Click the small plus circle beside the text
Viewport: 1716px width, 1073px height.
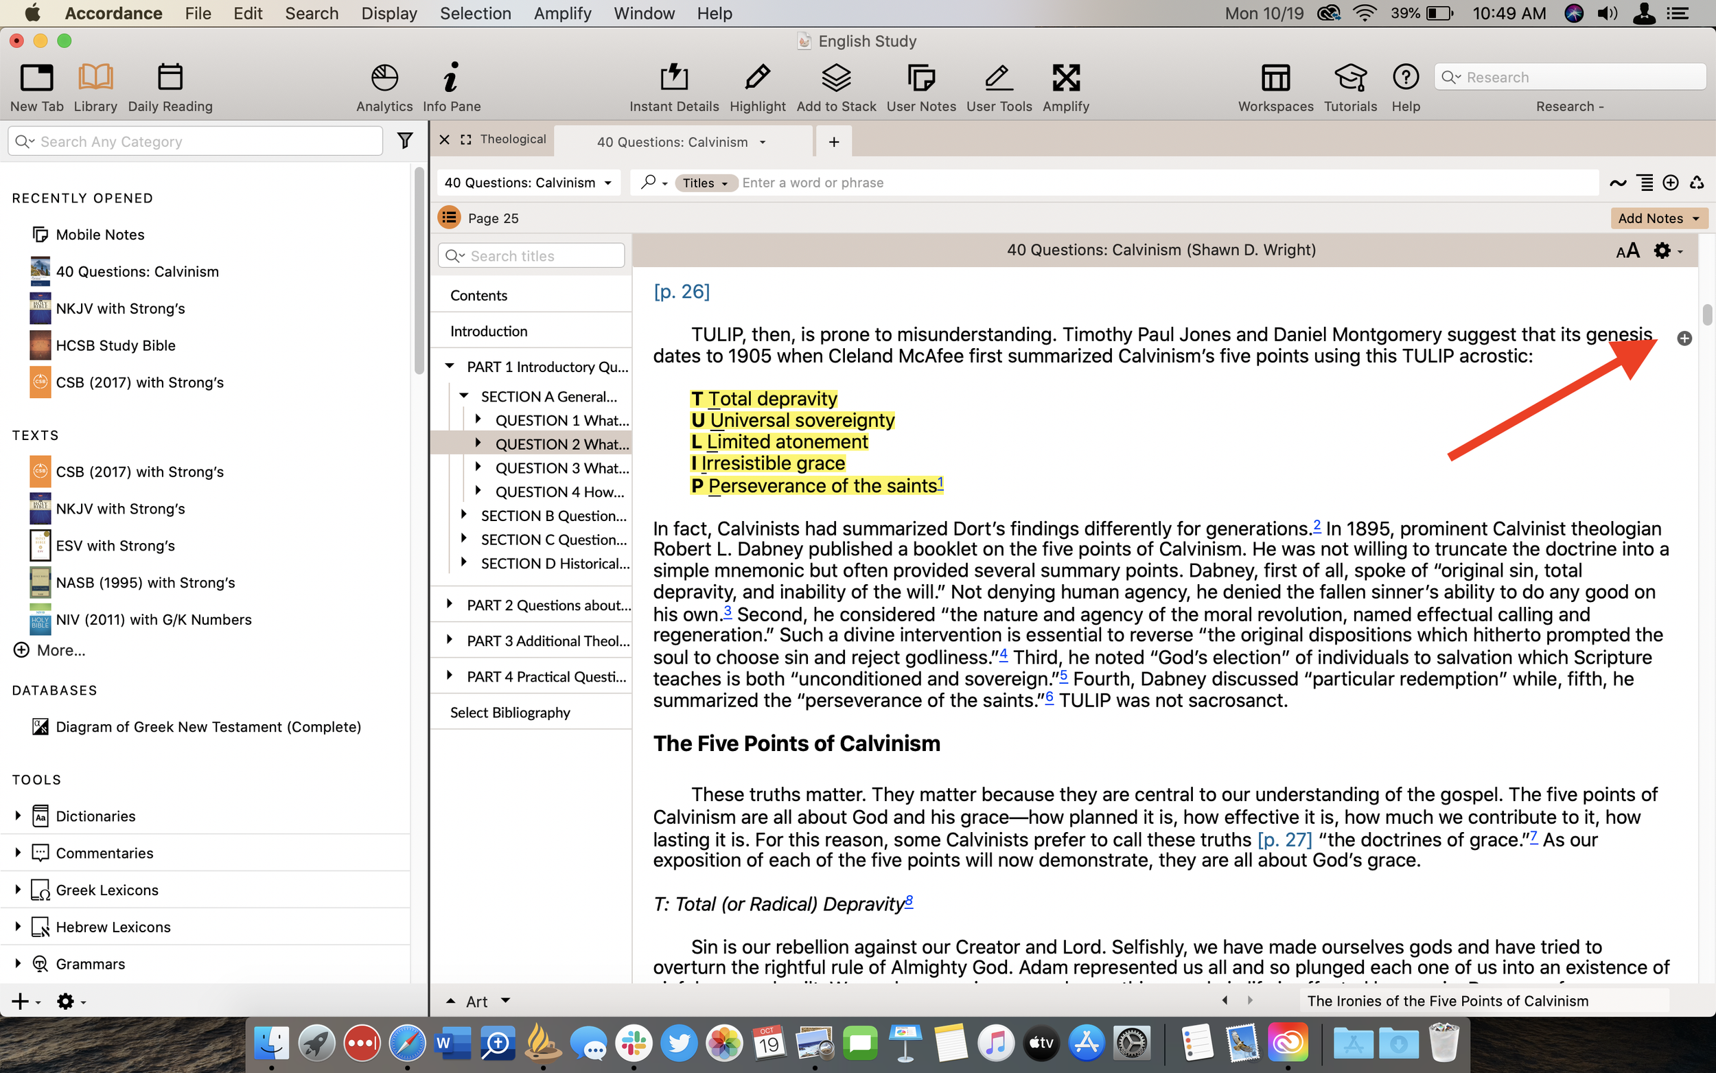(1684, 338)
